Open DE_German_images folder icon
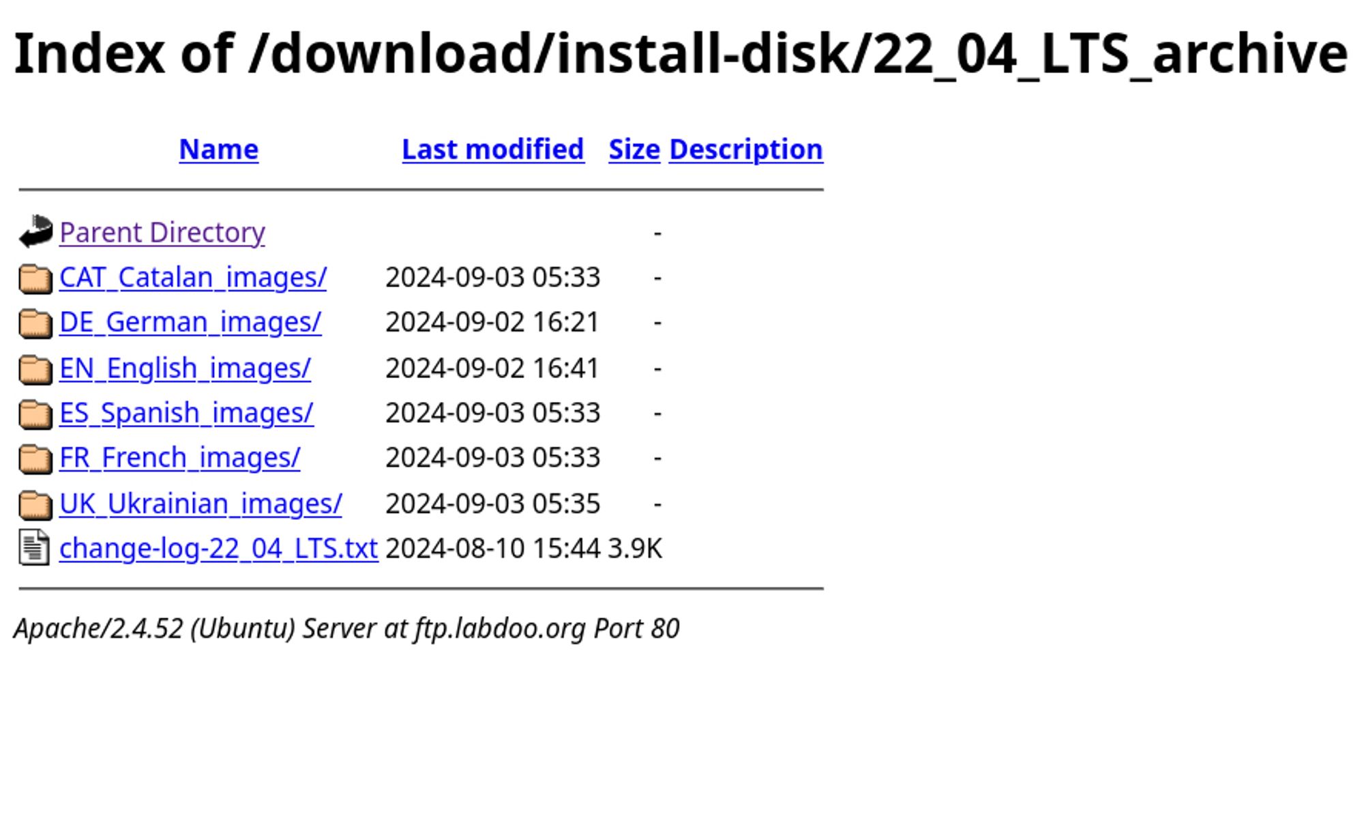Screen dimensions: 1364x827 click(x=34, y=322)
